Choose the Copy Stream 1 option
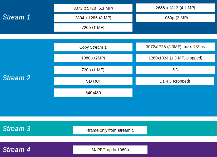This screenshot has height=157, width=217. point(93,47)
